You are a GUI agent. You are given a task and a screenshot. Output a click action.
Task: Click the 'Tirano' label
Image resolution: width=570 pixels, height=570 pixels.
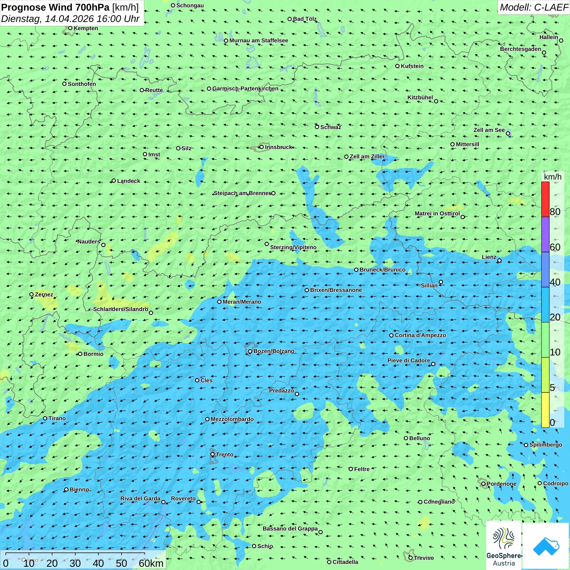[x=57, y=418]
